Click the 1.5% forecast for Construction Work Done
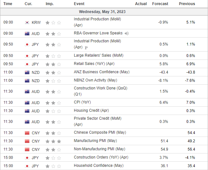This screenshot has height=170, width=208. [x=164, y=91]
